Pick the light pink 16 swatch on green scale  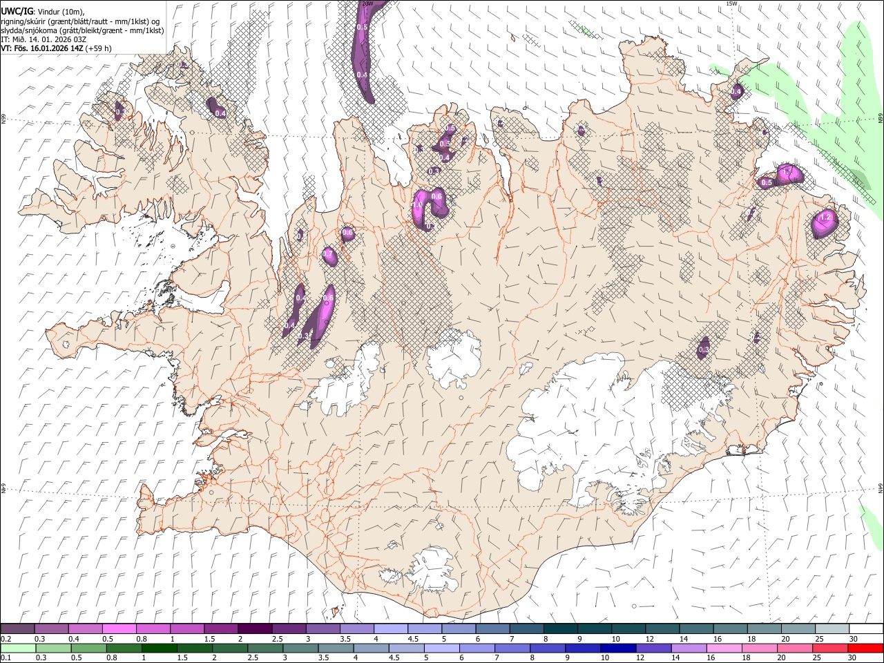724,648
